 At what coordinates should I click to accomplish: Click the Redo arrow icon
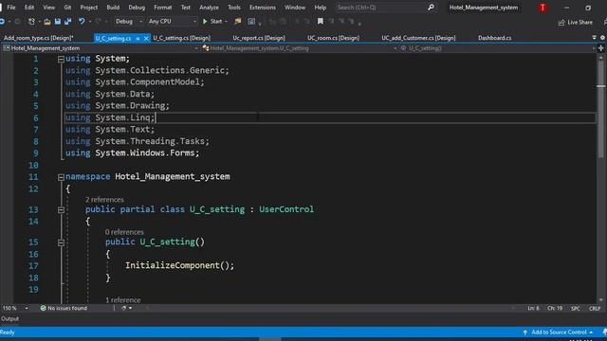98,22
